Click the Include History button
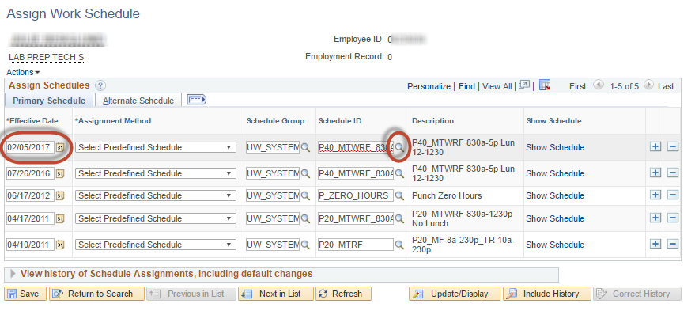The image size is (695, 315). (x=547, y=294)
